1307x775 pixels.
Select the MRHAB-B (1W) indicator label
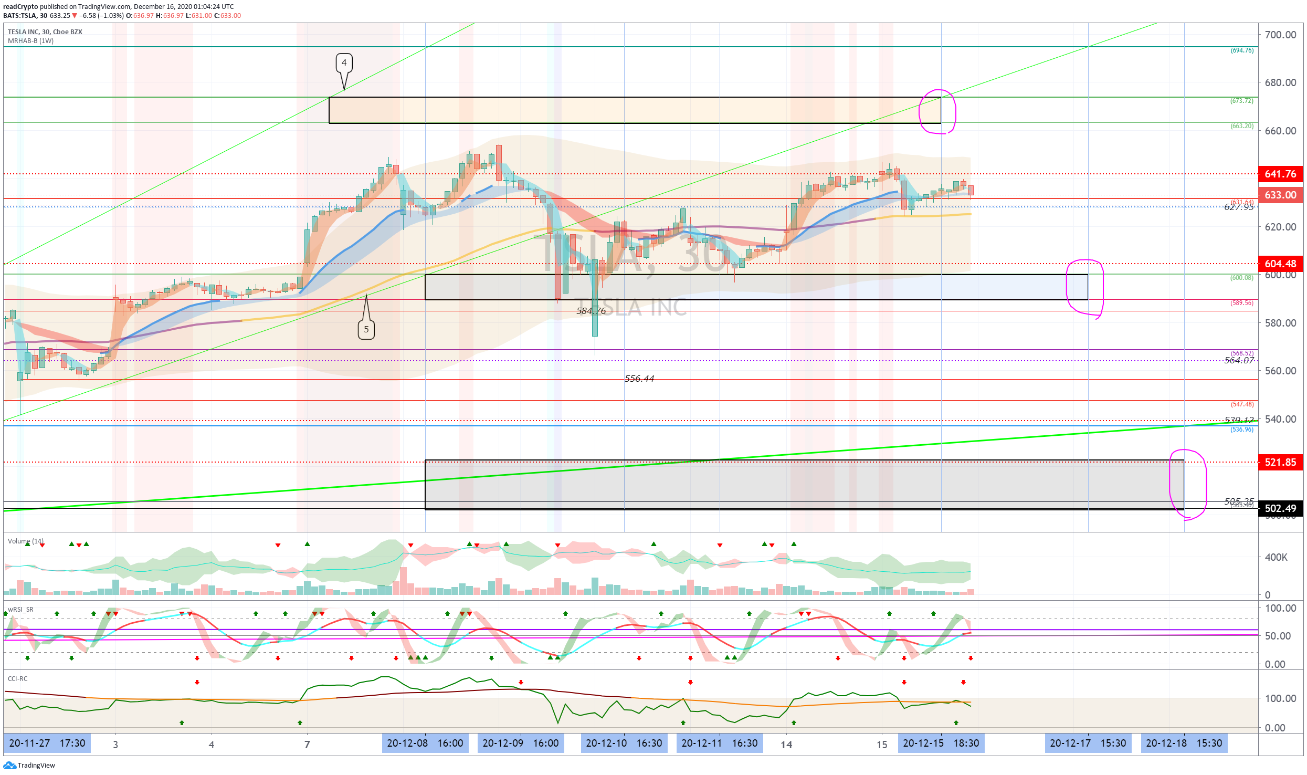click(x=31, y=41)
